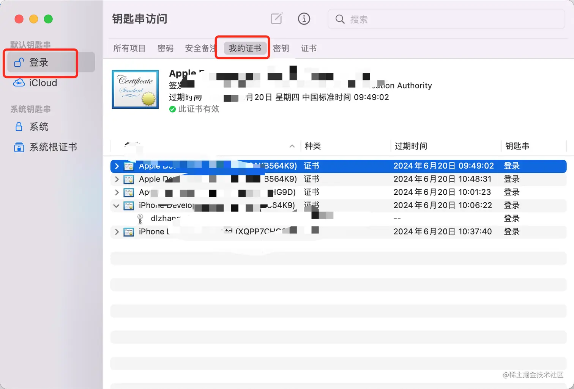Switch to the 所有项目 tab
Viewport: 574px width, 389px height.
coord(129,48)
